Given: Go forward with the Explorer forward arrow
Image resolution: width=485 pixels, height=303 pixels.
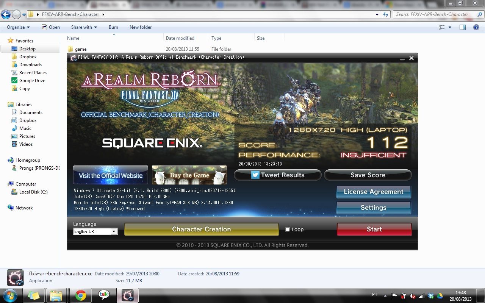Looking at the screenshot, I should coord(16,14).
